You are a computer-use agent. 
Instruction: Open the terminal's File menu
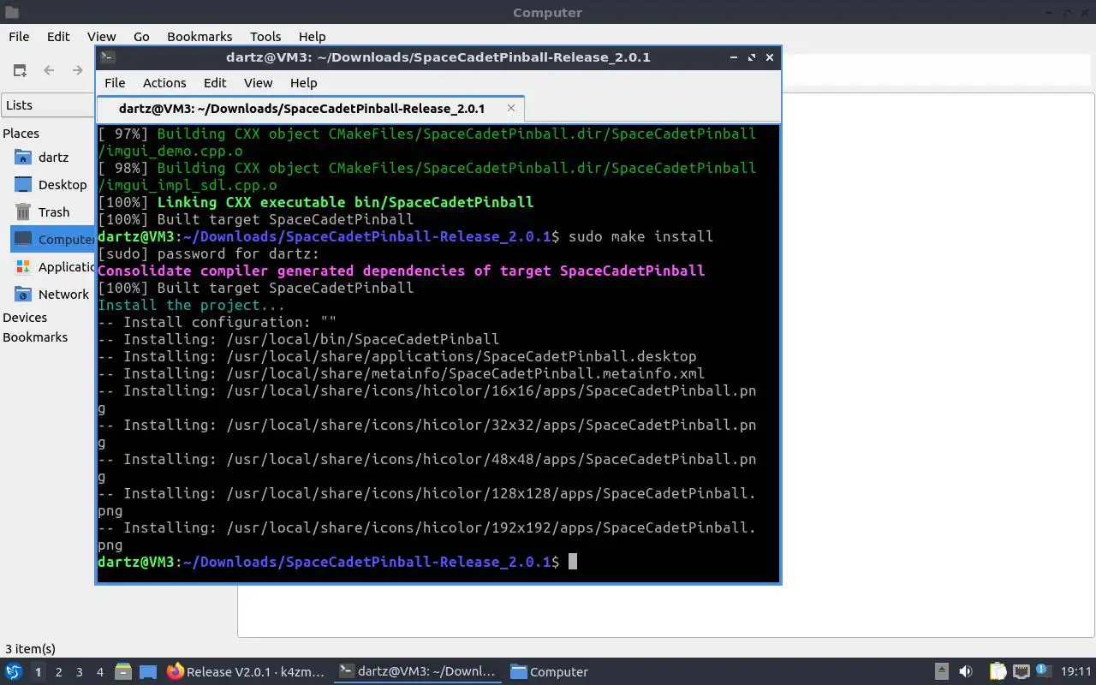115,83
